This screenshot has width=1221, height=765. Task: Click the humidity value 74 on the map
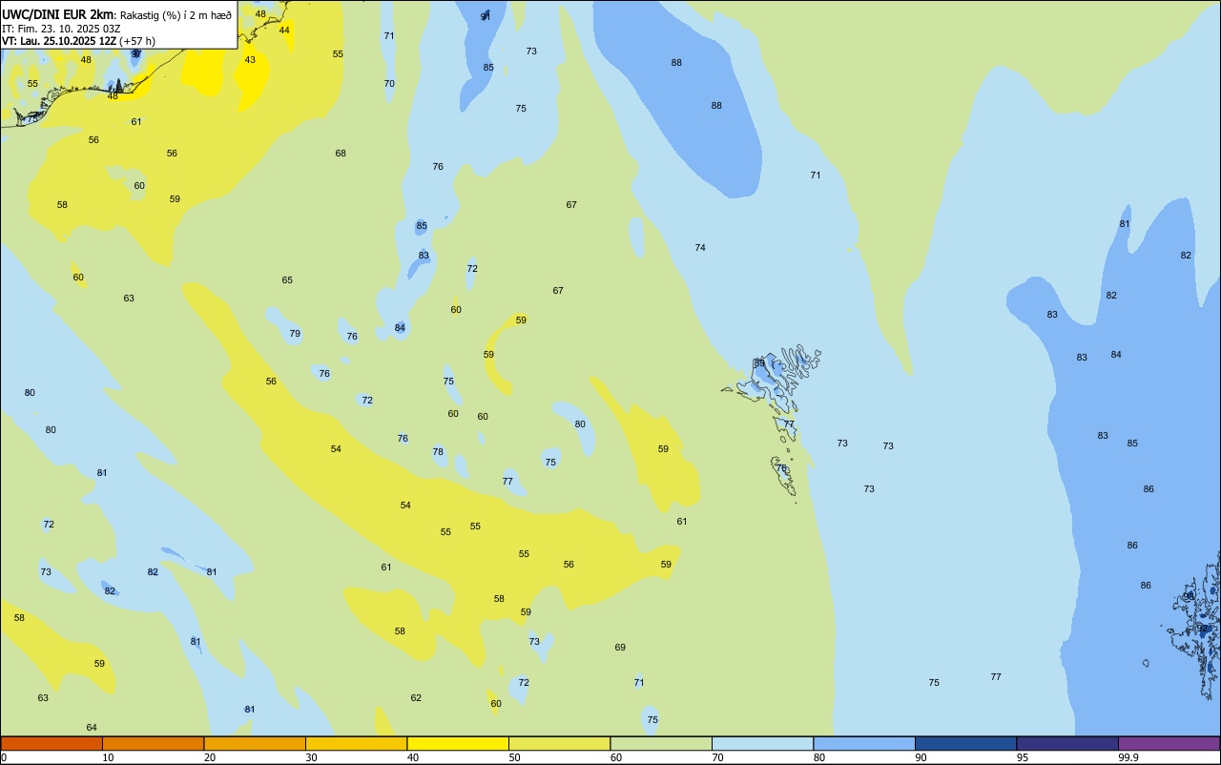pos(700,247)
